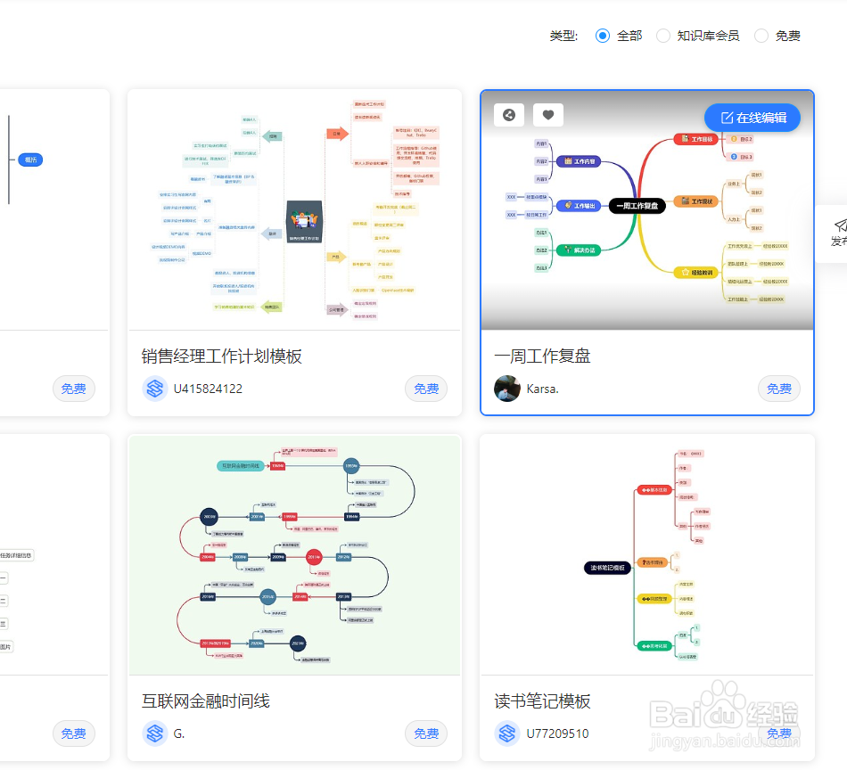Click the 免费 tag on 一周工作复盘
The image size is (847, 770).
[x=779, y=389]
